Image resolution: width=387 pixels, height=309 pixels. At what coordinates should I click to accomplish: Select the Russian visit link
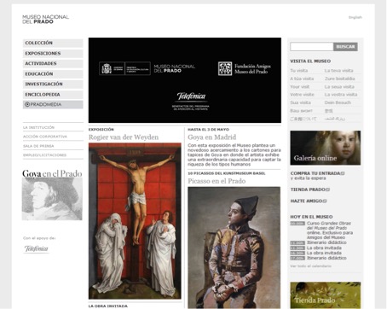point(302,111)
